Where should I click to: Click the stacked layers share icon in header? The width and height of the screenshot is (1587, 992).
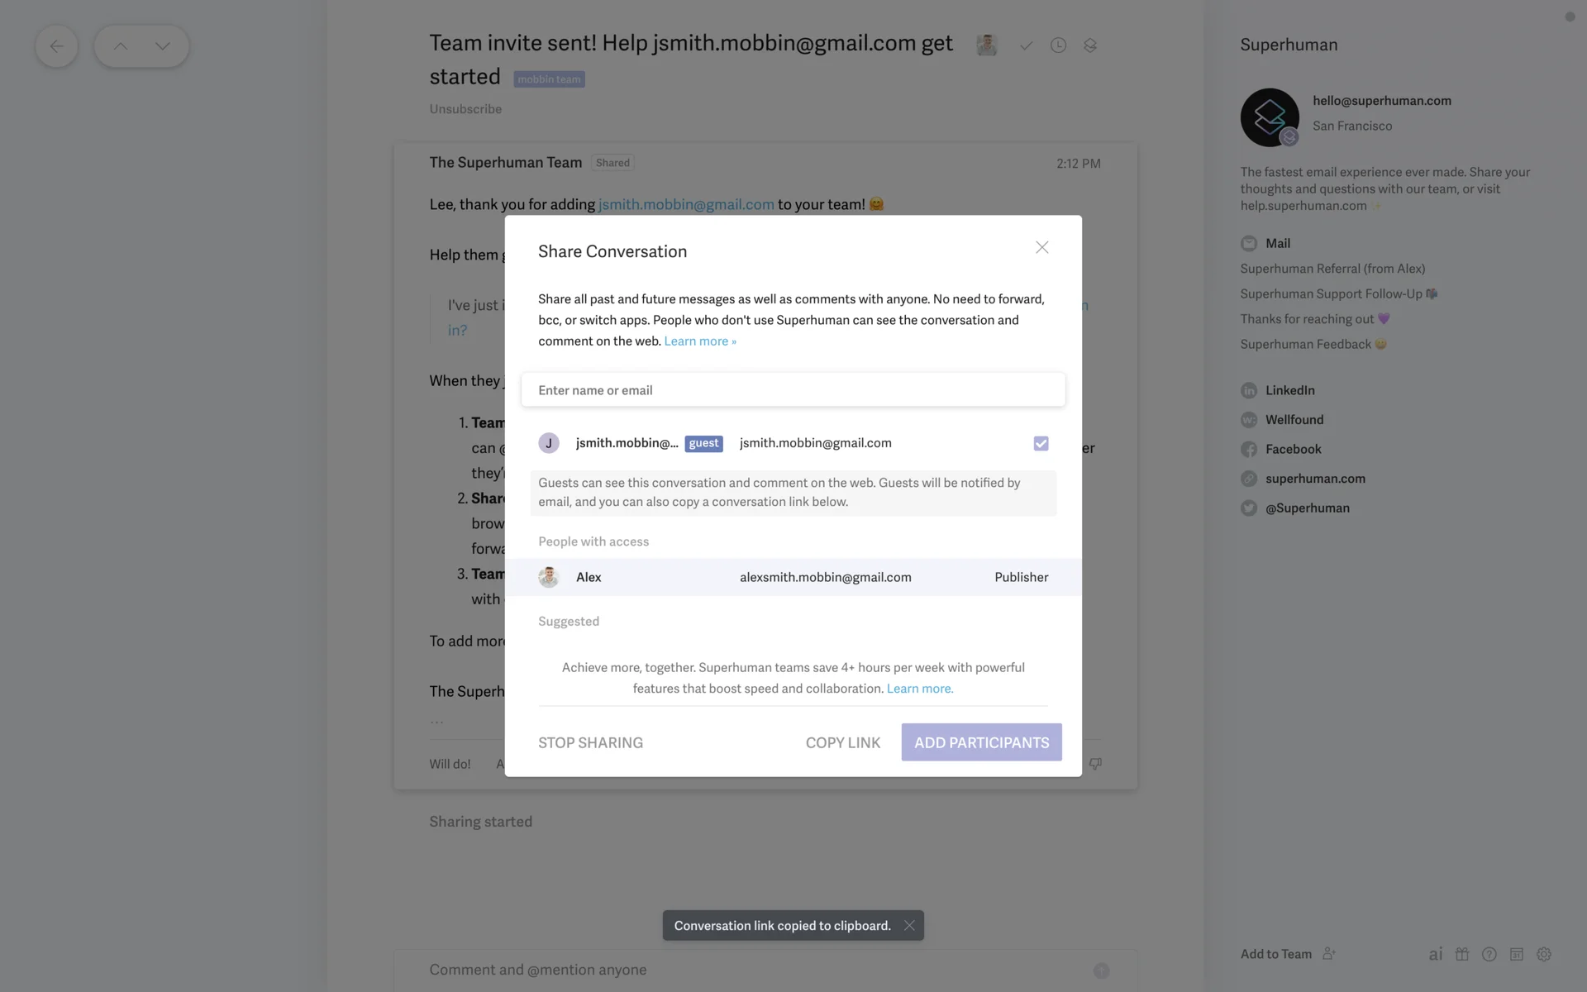[x=1090, y=45]
